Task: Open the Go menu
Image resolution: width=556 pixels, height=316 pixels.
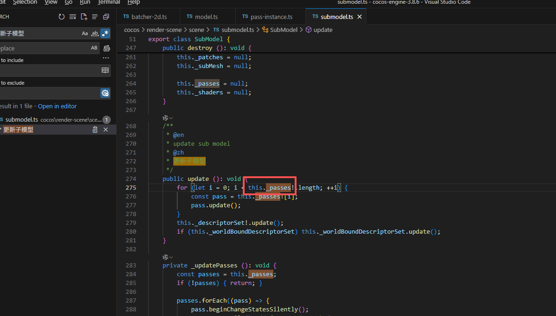Action: tap(69, 2)
